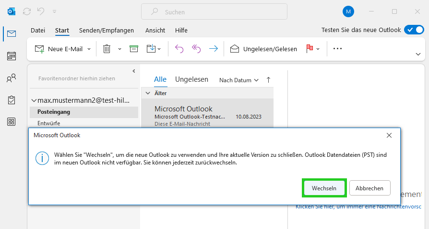The image size is (429, 229).
Task: Collapse the folder pane arrow
Action: (x=134, y=71)
